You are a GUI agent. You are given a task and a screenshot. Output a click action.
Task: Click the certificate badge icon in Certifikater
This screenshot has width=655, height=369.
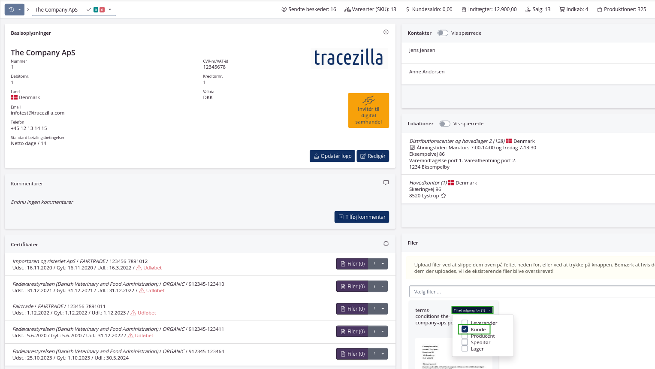(386, 244)
